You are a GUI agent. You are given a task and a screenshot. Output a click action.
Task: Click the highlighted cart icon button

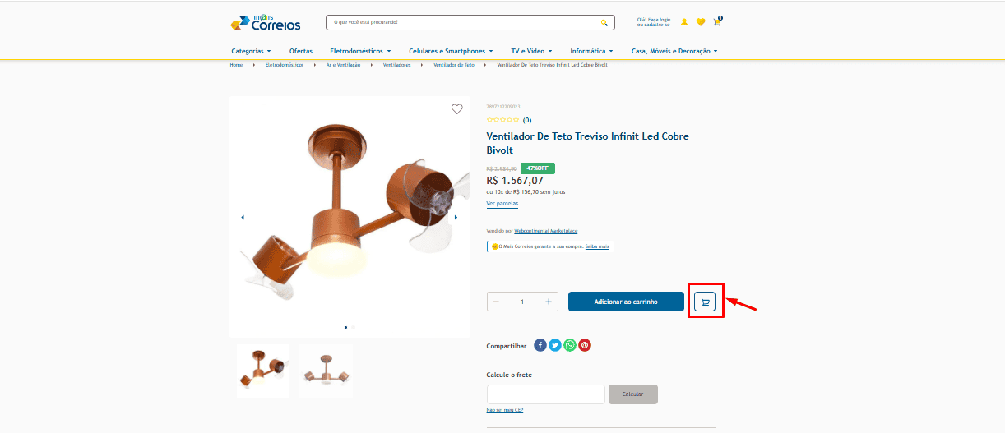click(705, 302)
